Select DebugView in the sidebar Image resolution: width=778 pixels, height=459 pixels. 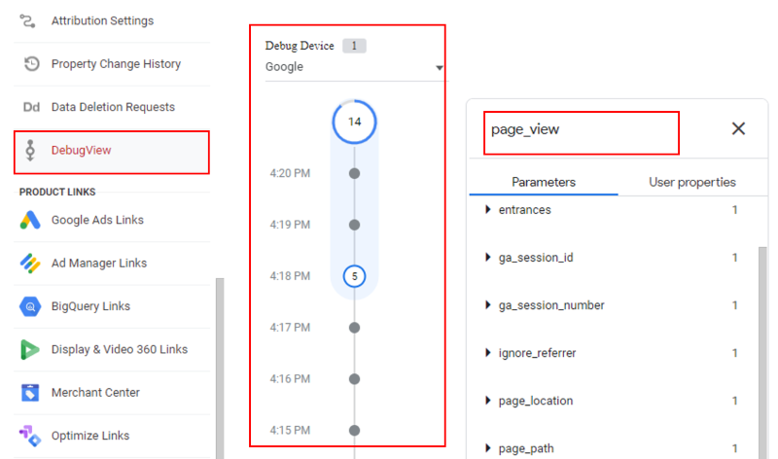pyautogui.click(x=112, y=153)
